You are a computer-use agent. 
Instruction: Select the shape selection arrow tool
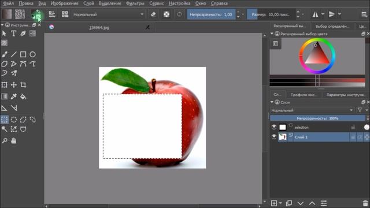pyautogui.click(x=4, y=34)
